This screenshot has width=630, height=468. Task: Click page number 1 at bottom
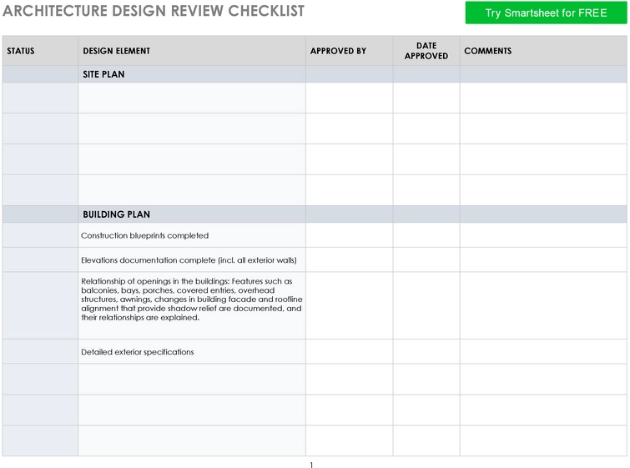(311, 465)
